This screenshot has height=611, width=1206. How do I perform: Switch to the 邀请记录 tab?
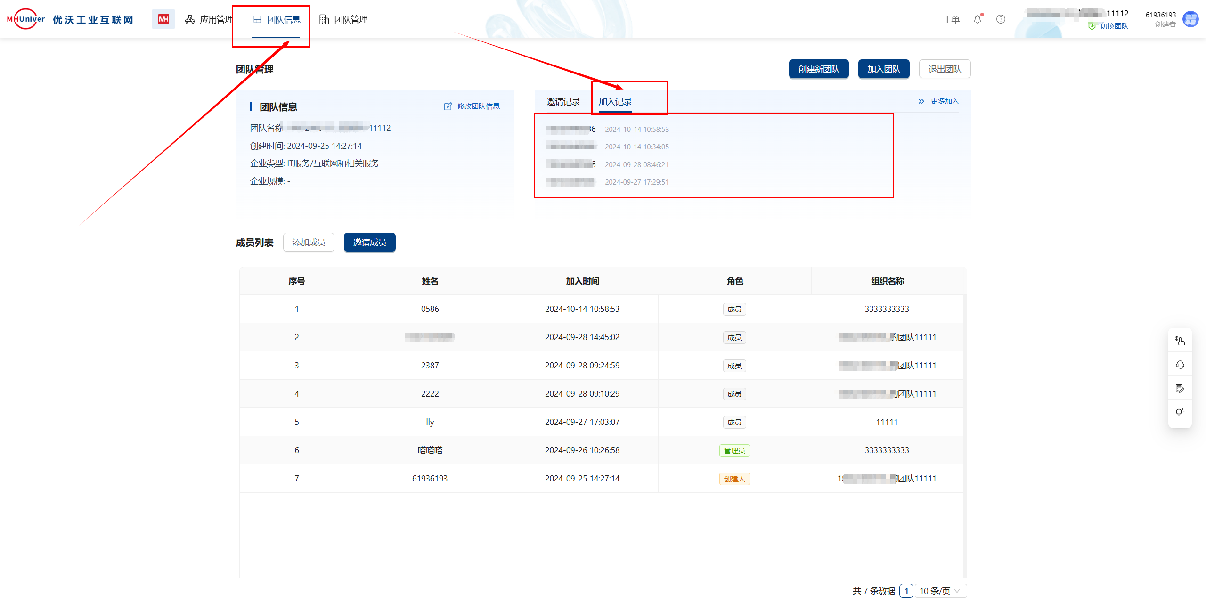point(563,102)
